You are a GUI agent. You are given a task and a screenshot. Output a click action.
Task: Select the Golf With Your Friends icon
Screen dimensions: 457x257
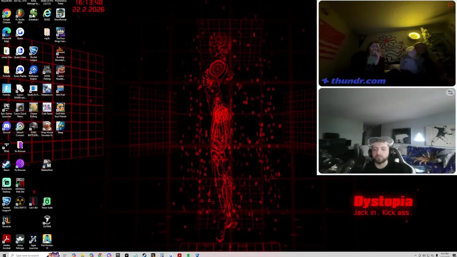[x=60, y=110]
